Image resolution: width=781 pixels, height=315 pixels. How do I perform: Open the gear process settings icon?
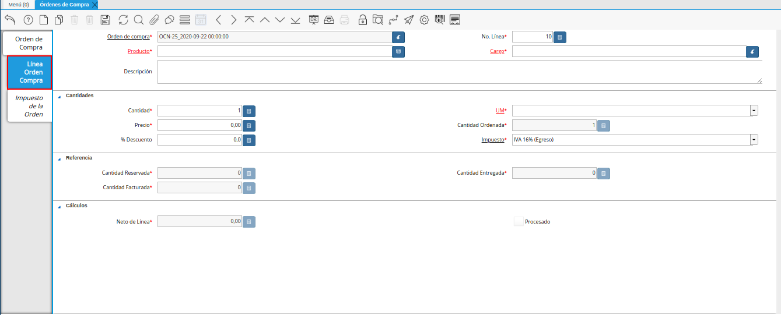(x=424, y=20)
